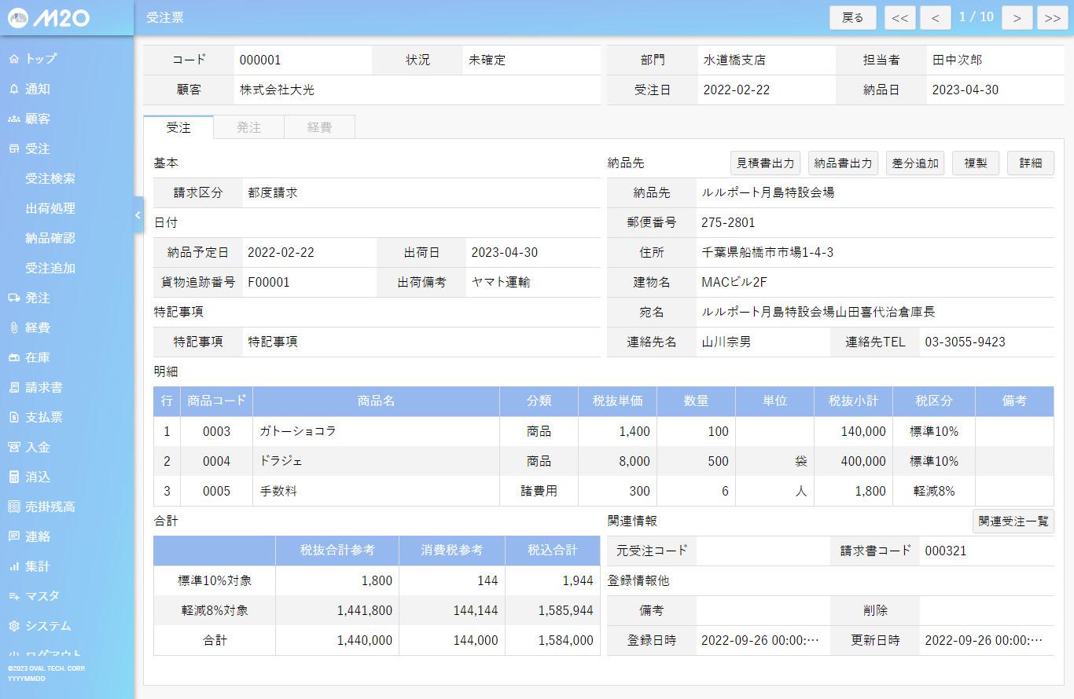Screen dimensions: 1074x699
Task: Click the ガトーショコラ row in 明細 table
Action: pyautogui.click(x=377, y=432)
